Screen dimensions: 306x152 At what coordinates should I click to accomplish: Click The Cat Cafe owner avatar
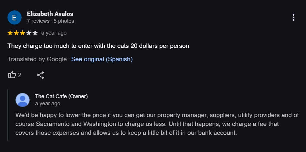coord(23,100)
